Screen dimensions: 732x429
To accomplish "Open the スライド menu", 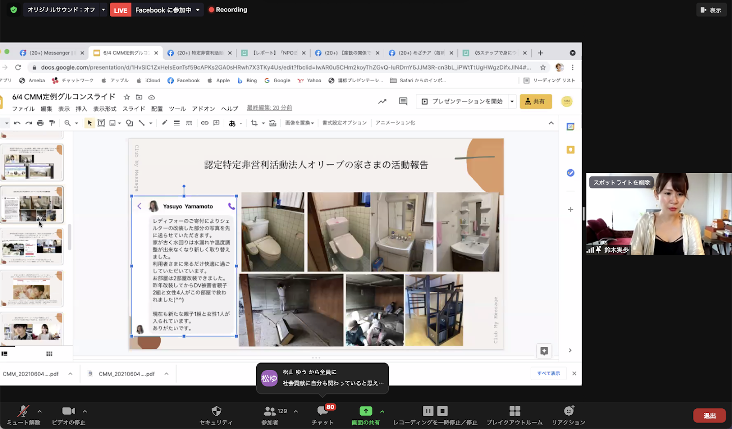I will point(134,109).
